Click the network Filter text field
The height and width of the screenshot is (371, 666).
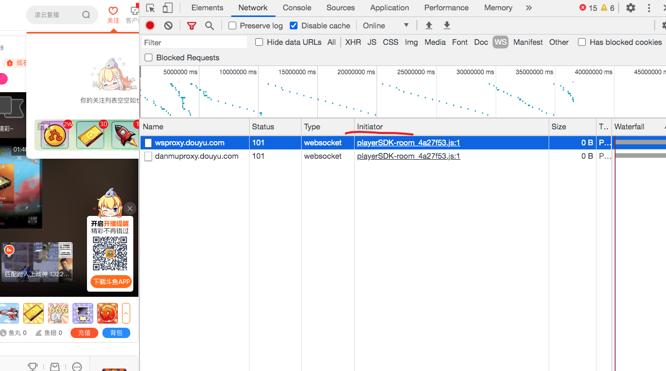point(194,42)
